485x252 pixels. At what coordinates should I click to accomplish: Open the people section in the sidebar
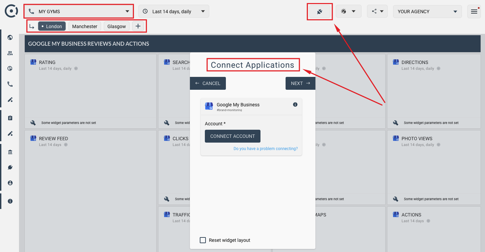[10, 53]
